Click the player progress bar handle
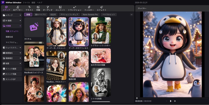Screen dimensions: 209x105 [137, 98]
